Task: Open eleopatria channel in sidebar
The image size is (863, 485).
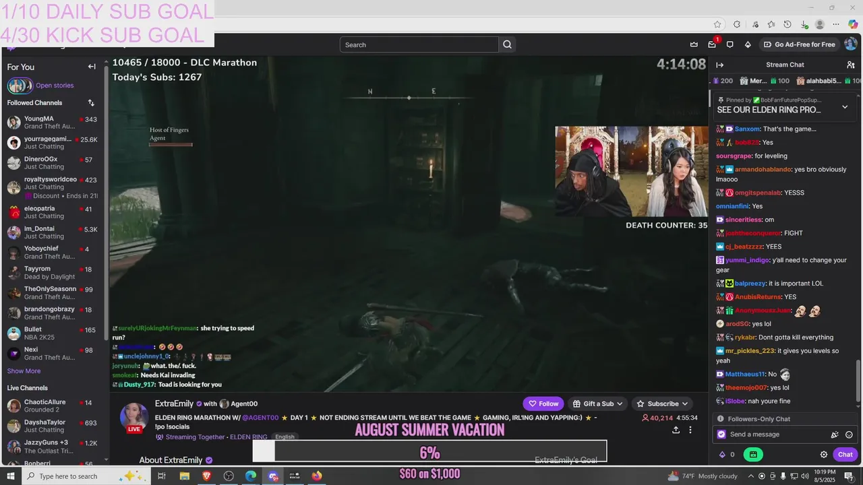Action: (x=53, y=212)
